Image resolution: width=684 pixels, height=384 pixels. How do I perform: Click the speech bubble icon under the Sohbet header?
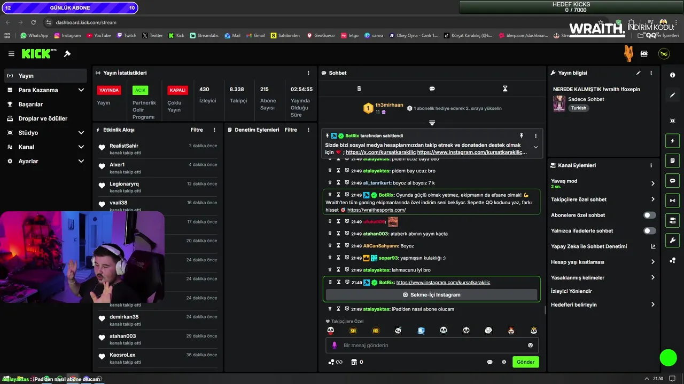point(432,89)
